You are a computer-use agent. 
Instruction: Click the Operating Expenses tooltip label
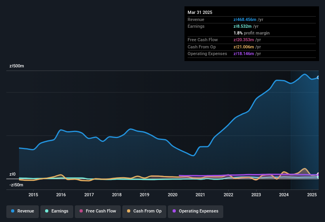click(207, 54)
